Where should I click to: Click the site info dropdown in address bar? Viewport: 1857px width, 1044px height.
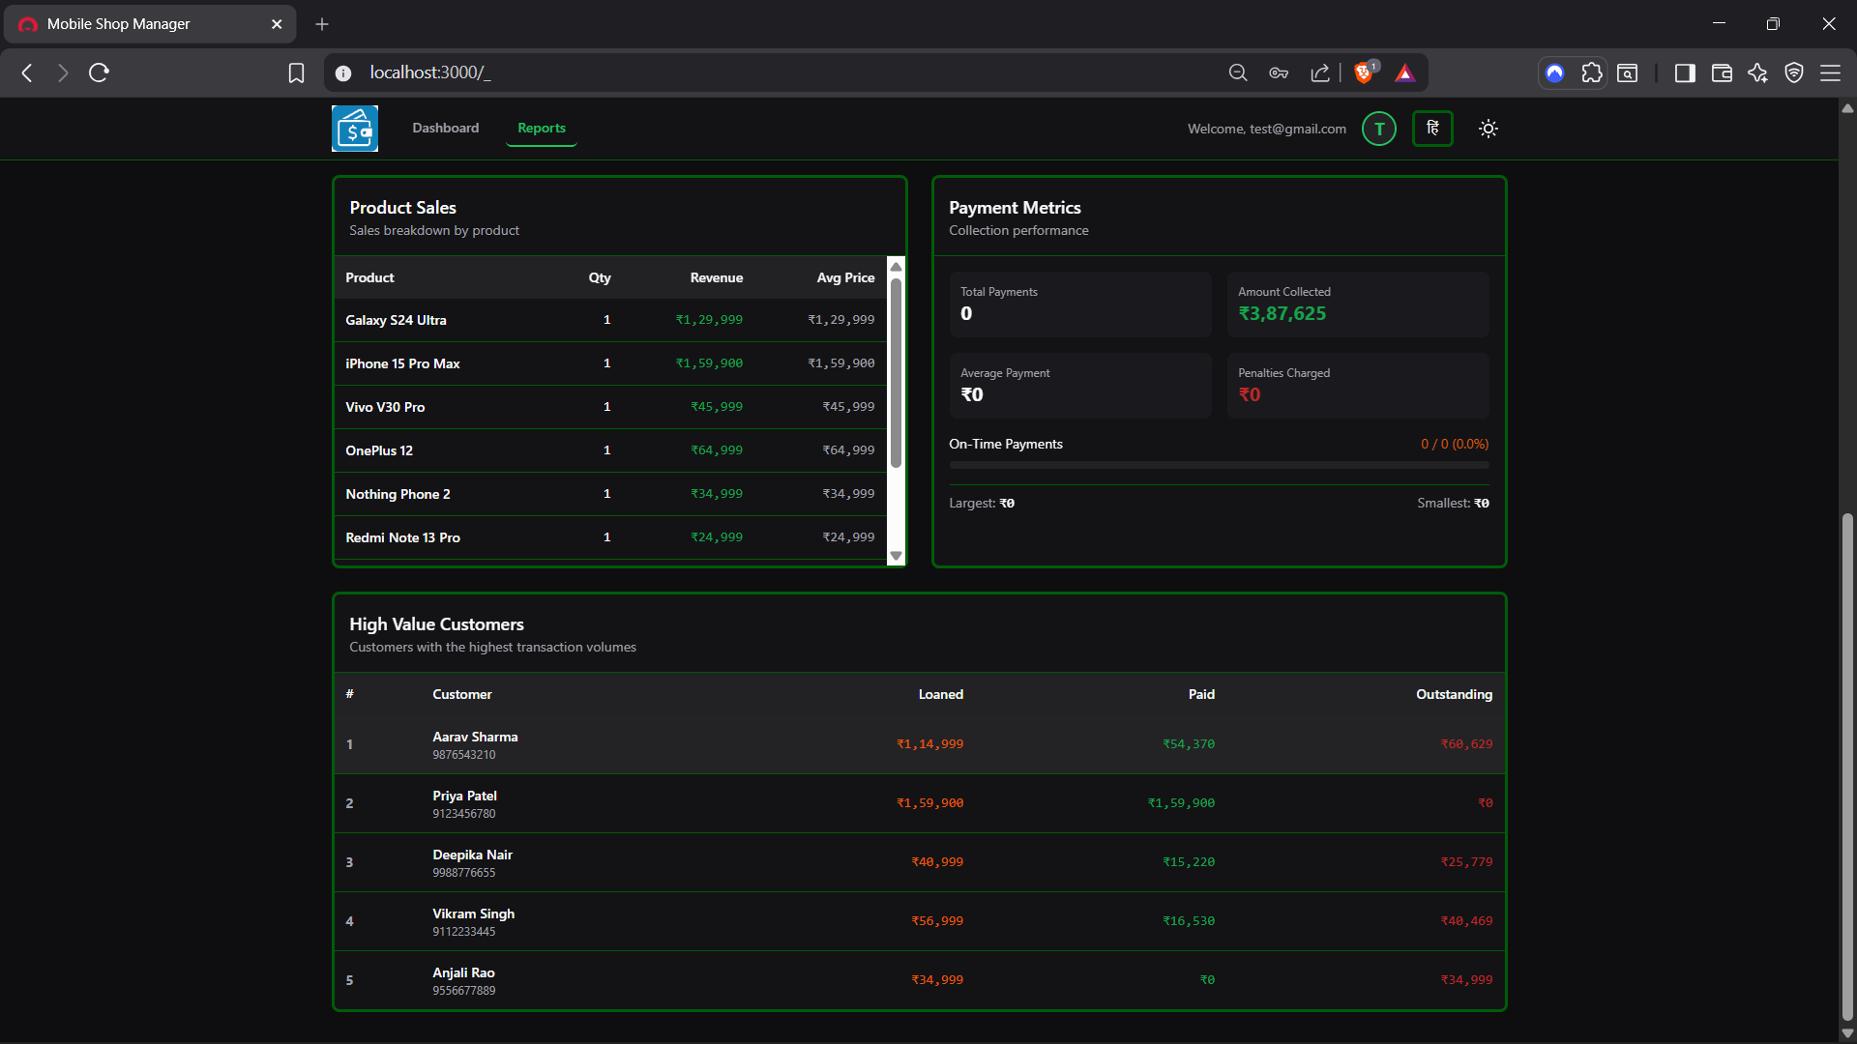click(343, 72)
